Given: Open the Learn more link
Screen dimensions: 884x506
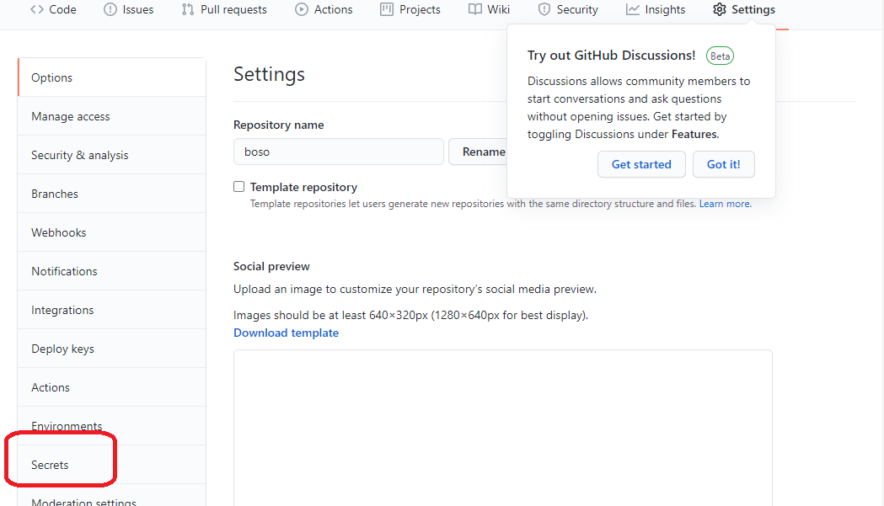Looking at the screenshot, I should point(725,204).
